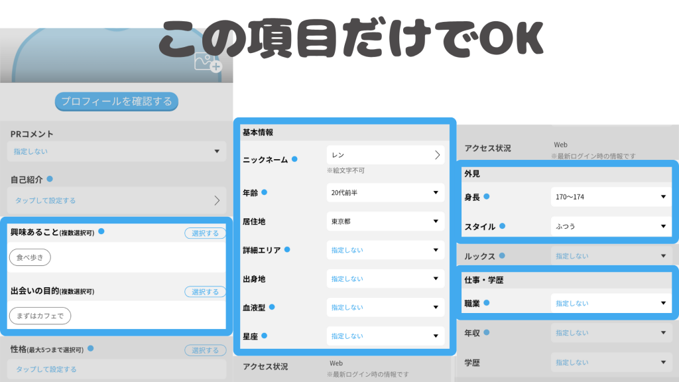
Task: Click the blue dot beside ルックス
Action: click(502, 255)
